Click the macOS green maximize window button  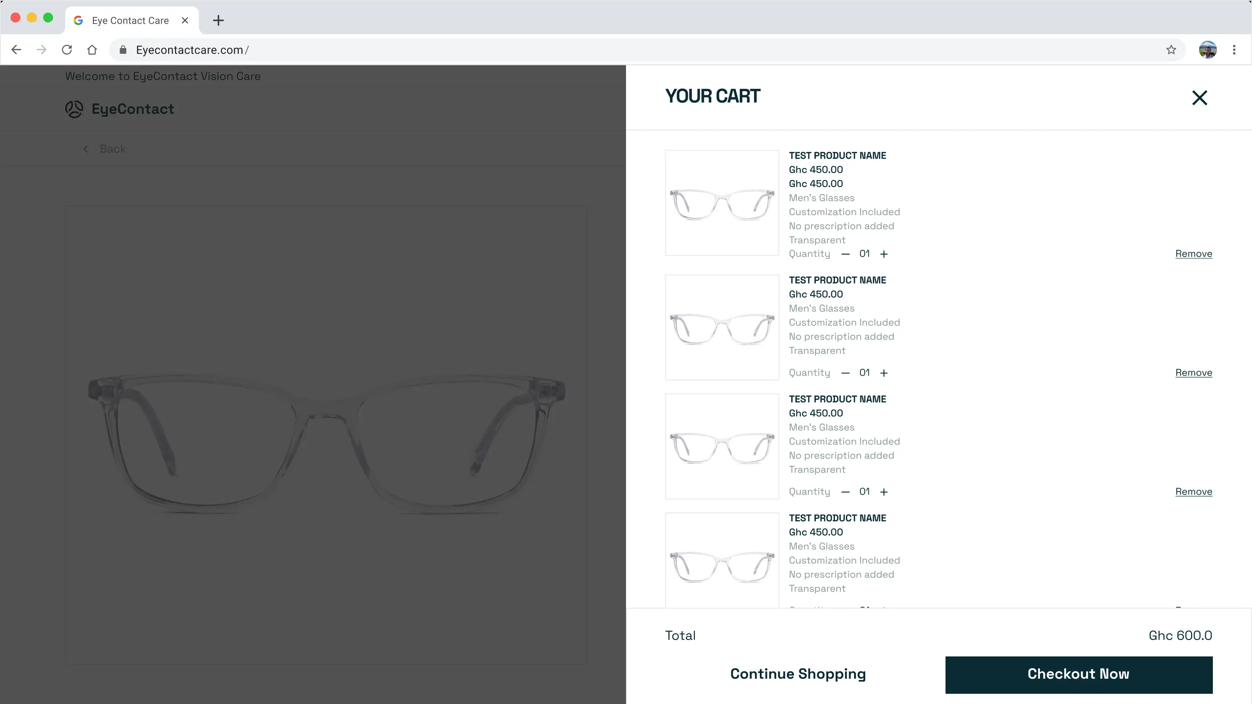(x=48, y=17)
